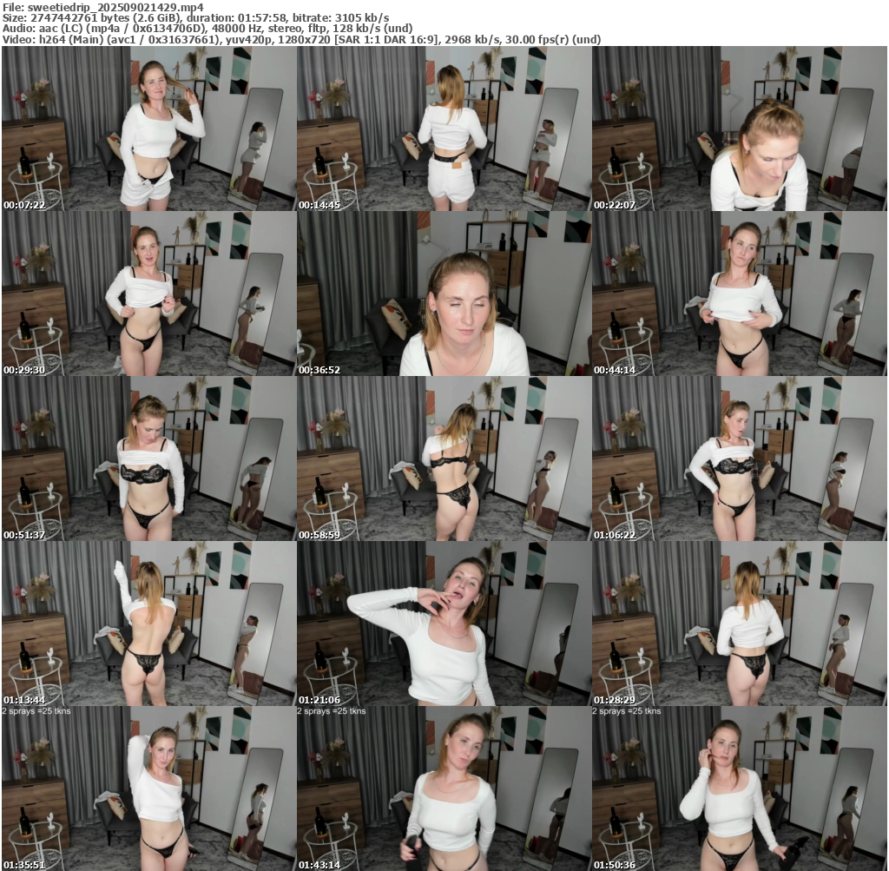Image resolution: width=889 pixels, height=871 pixels.
Task: Click the frame at 01:21:06
Action: point(444,624)
